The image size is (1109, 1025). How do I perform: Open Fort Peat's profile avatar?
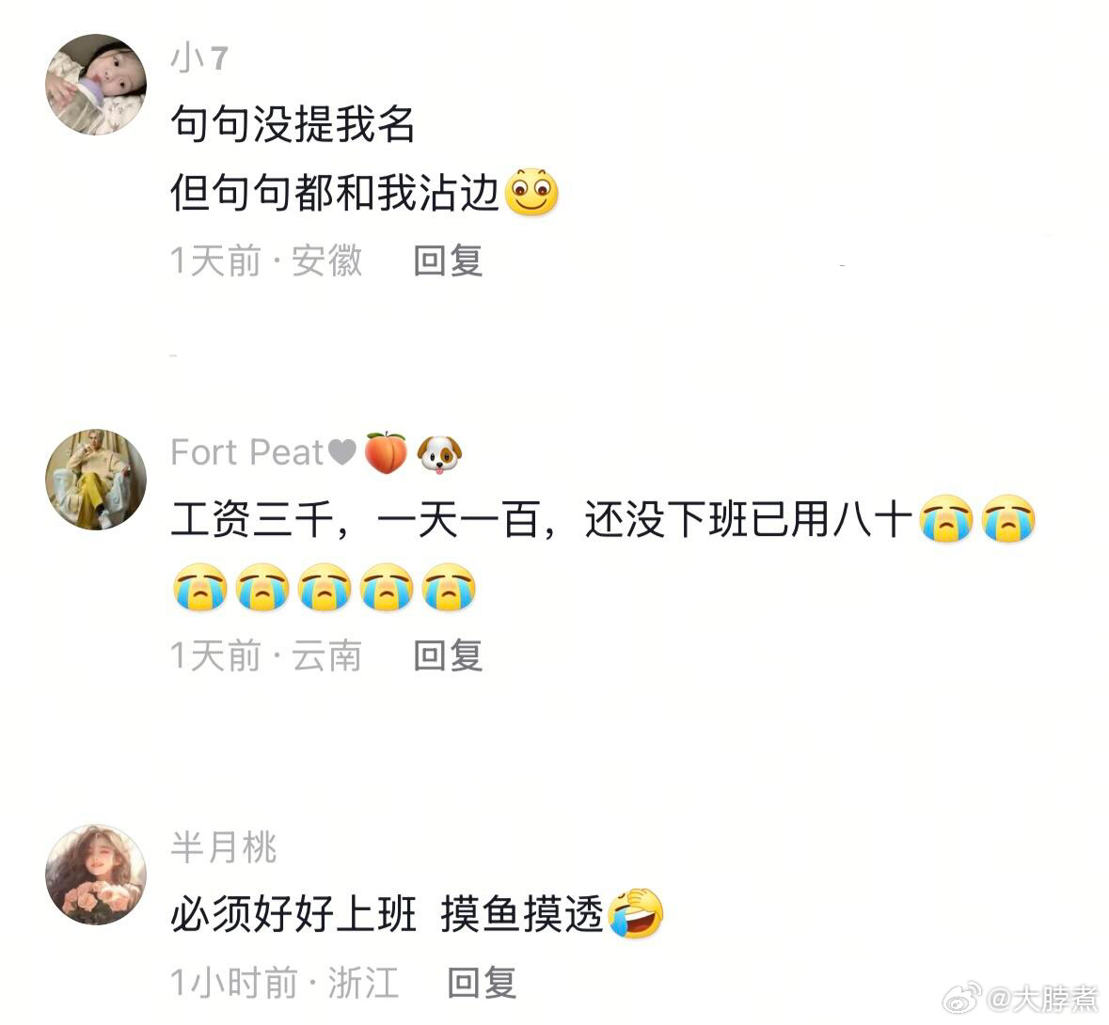pos(96,480)
